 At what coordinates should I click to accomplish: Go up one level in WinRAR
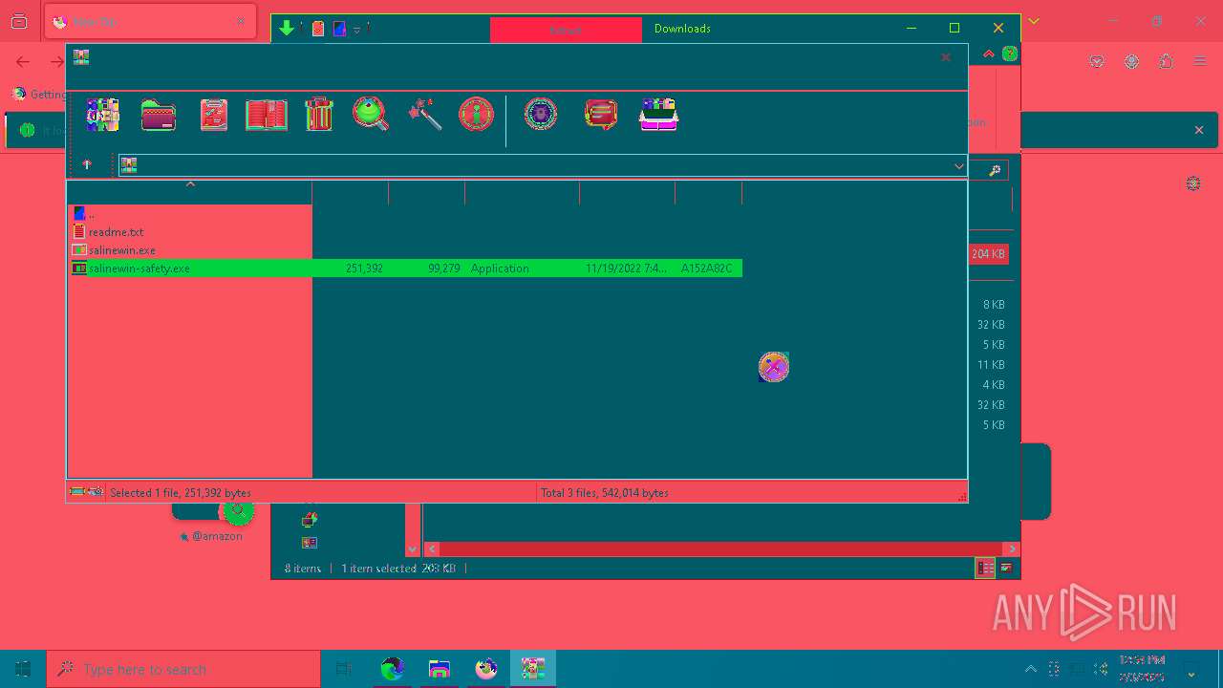[x=87, y=164]
